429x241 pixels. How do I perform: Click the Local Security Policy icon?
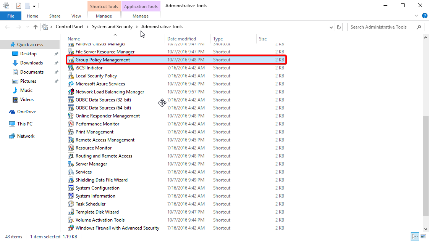click(71, 76)
